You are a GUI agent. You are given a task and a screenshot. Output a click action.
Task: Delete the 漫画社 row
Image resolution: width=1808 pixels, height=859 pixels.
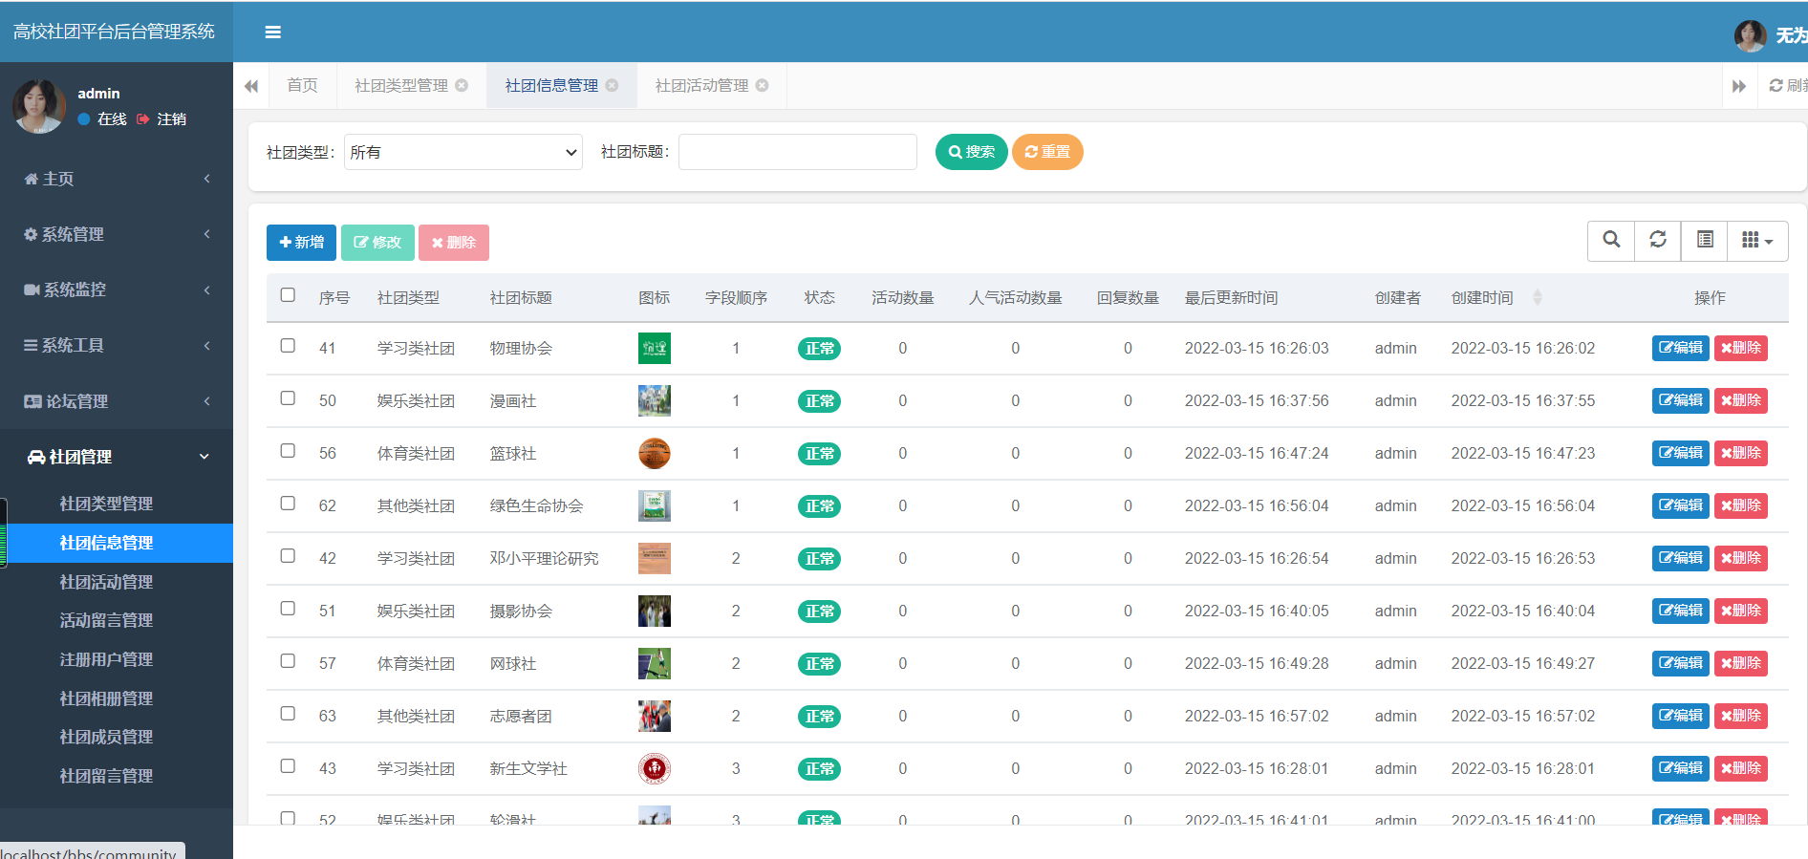click(1741, 400)
